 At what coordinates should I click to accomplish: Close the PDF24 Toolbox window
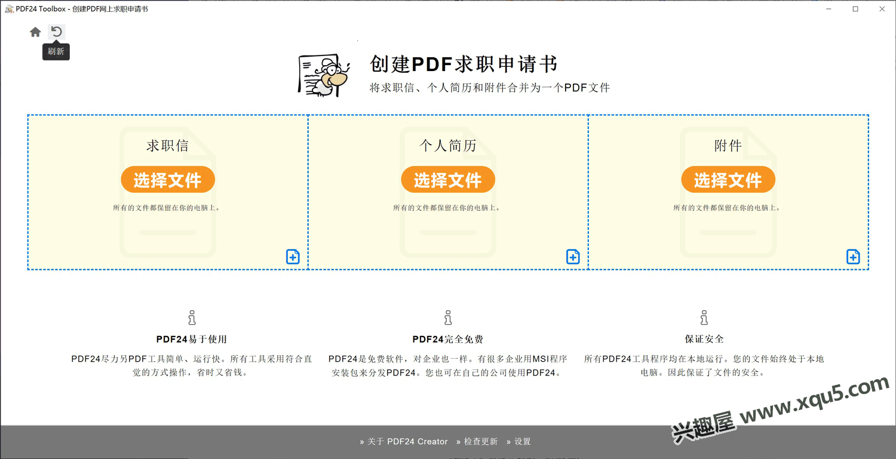click(883, 9)
